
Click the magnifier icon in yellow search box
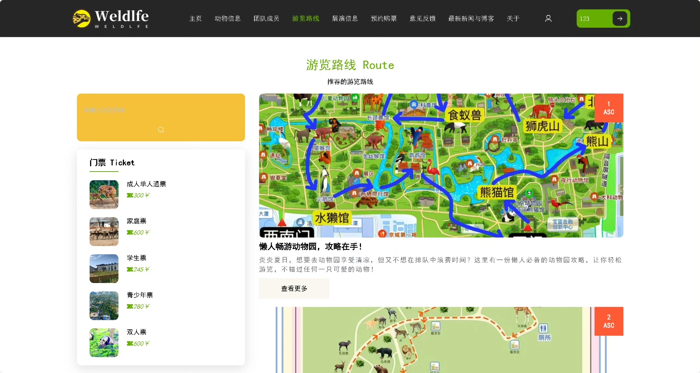click(161, 130)
